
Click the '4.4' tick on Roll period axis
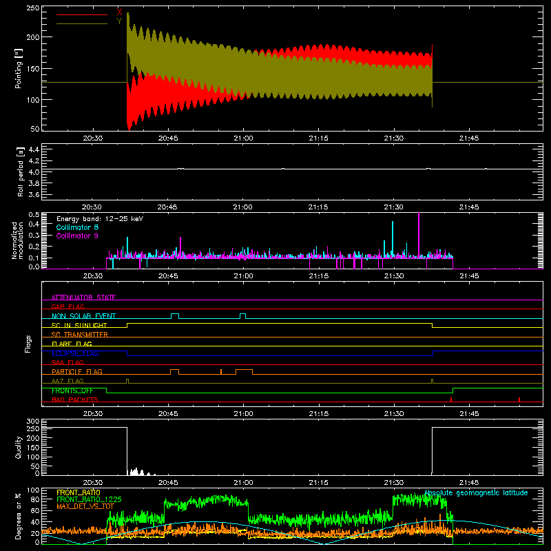point(34,149)
